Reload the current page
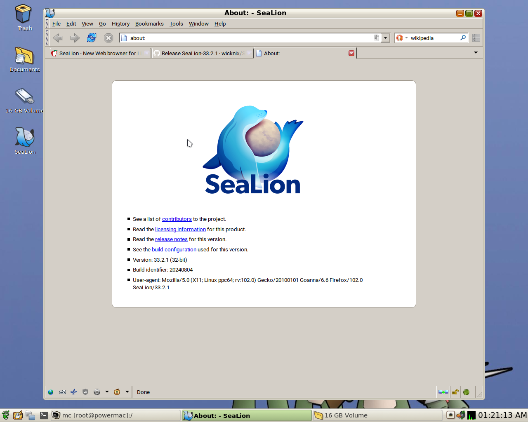 click(91, 38)
